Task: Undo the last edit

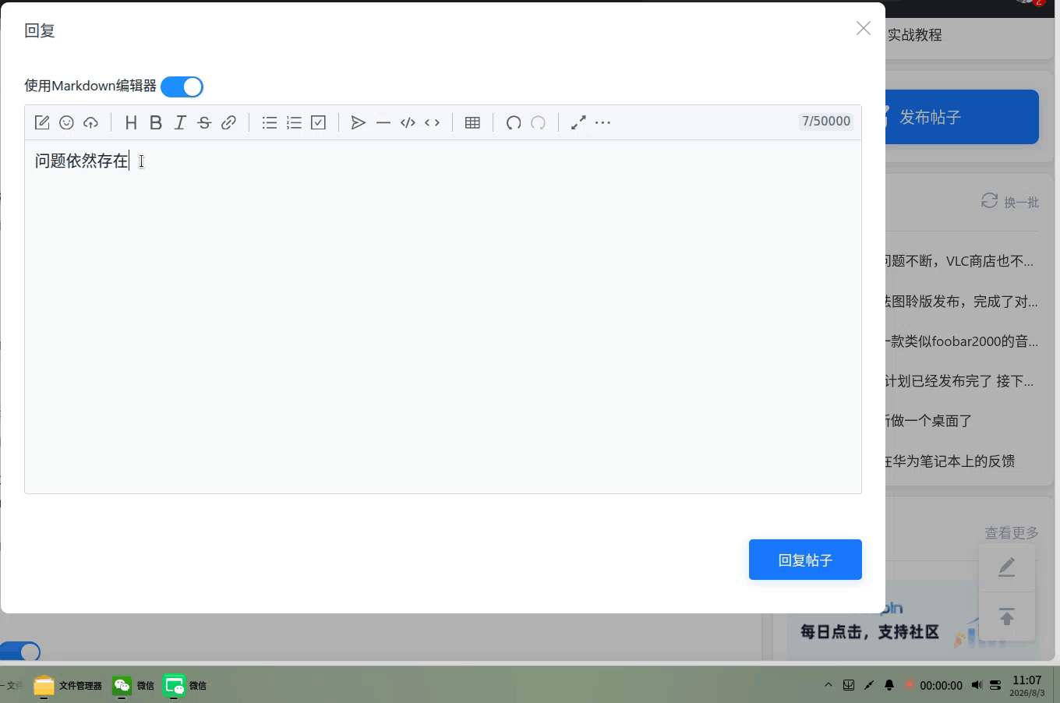Action: pyautogui.click(x=514, y=122)
